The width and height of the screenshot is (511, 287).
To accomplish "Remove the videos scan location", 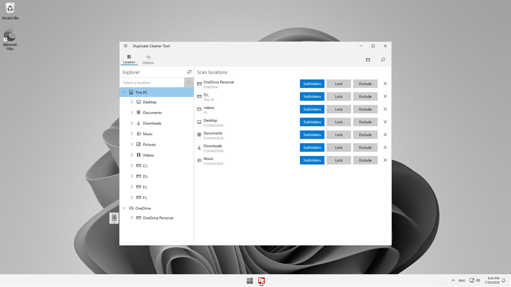I will 385,109.
